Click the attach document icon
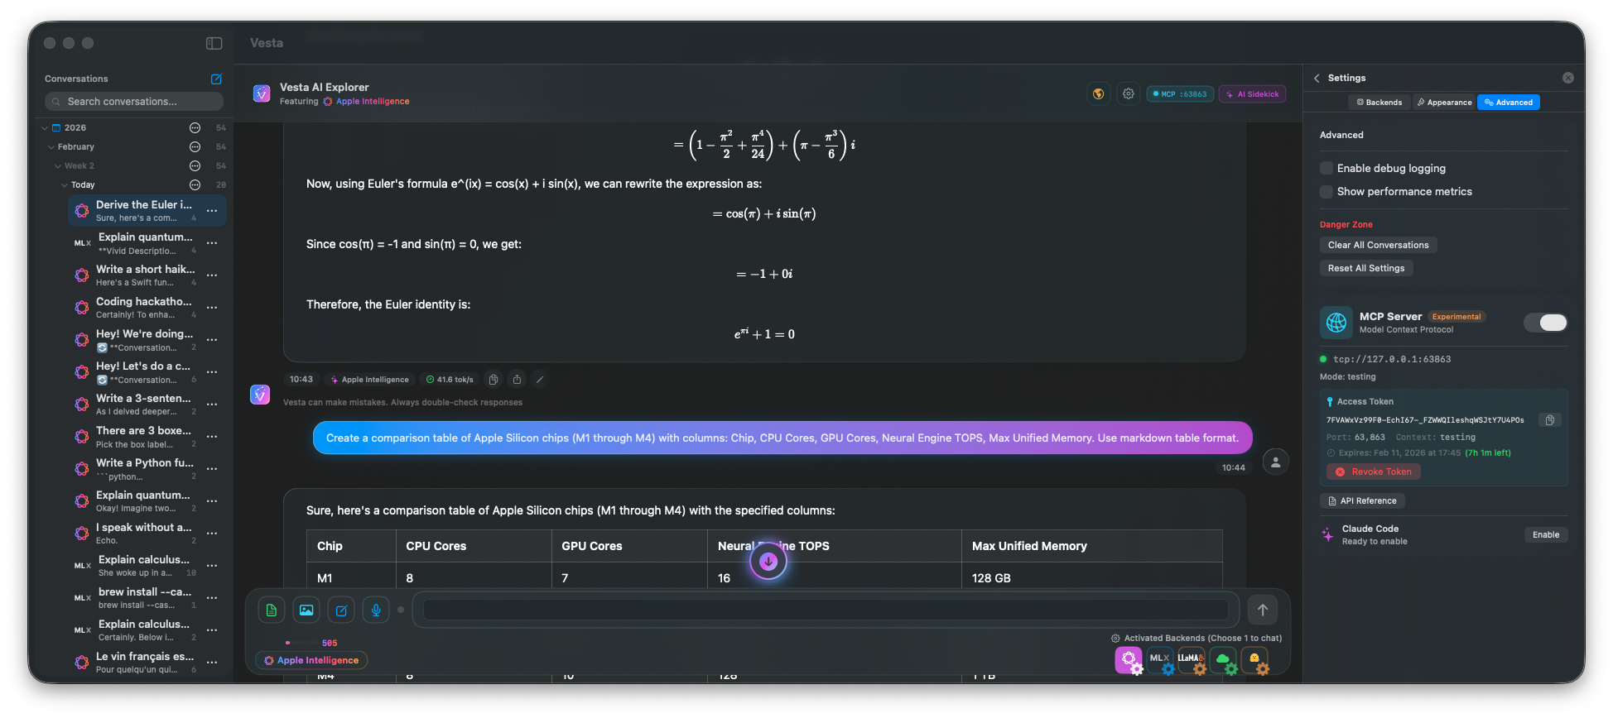Image resolution: width=1613 pixels, height=718 pixels. click(x=272, y=610)
